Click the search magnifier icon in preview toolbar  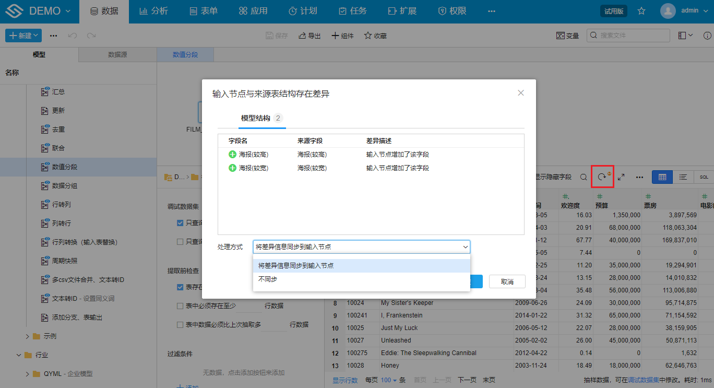(x=584, y=177)
